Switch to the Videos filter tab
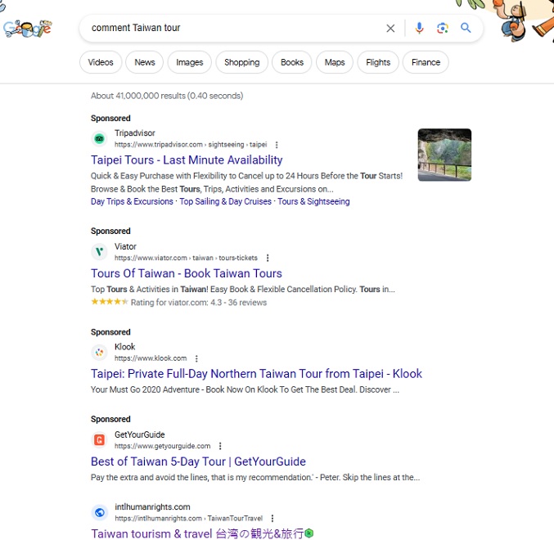This screenshot has width=554, height=540. 101,62
